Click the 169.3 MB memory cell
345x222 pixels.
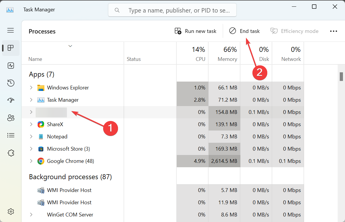[224, 149]
